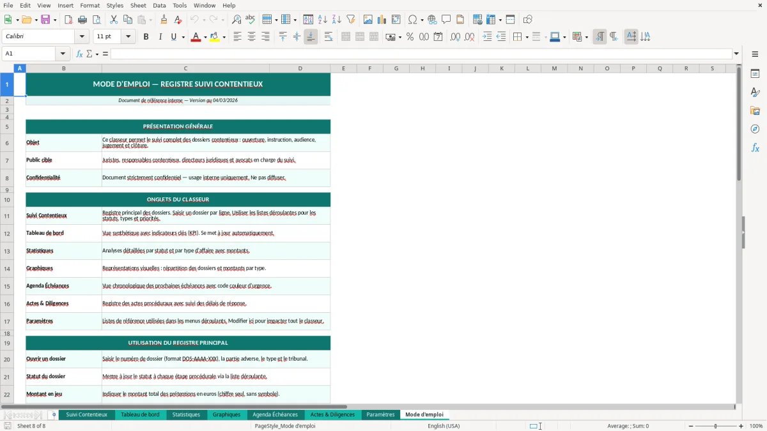Click the Export as PDF icon

click(68, 20)
